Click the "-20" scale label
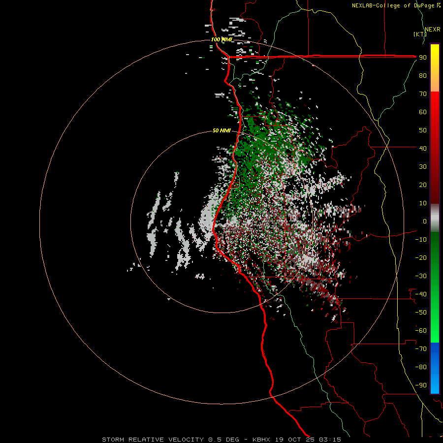The height and width of the screenshot is (443, 443). pos(421,257)
